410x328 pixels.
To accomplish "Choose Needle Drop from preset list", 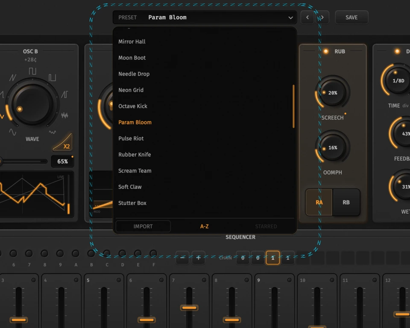I will click(204, 74).
